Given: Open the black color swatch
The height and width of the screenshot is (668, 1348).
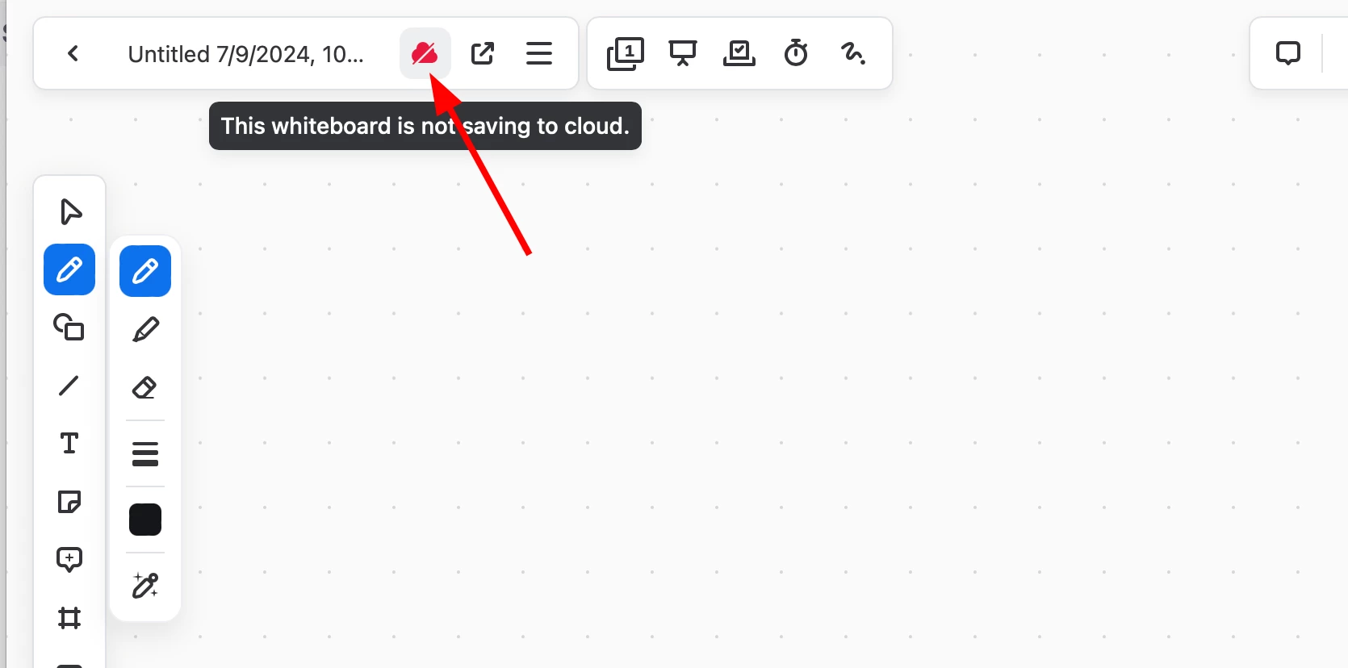Looking at the screenshot, I should (x=145, y=520).
